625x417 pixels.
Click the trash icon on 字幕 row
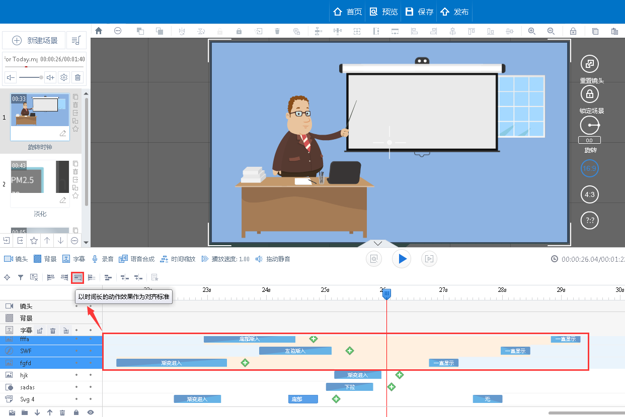(x=53, y=330)
